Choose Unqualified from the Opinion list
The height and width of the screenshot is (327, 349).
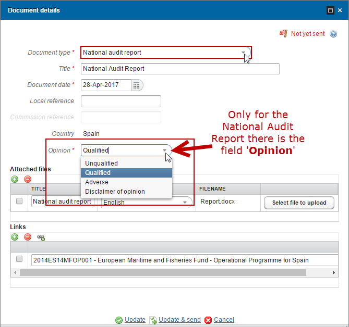click(101, 164)
